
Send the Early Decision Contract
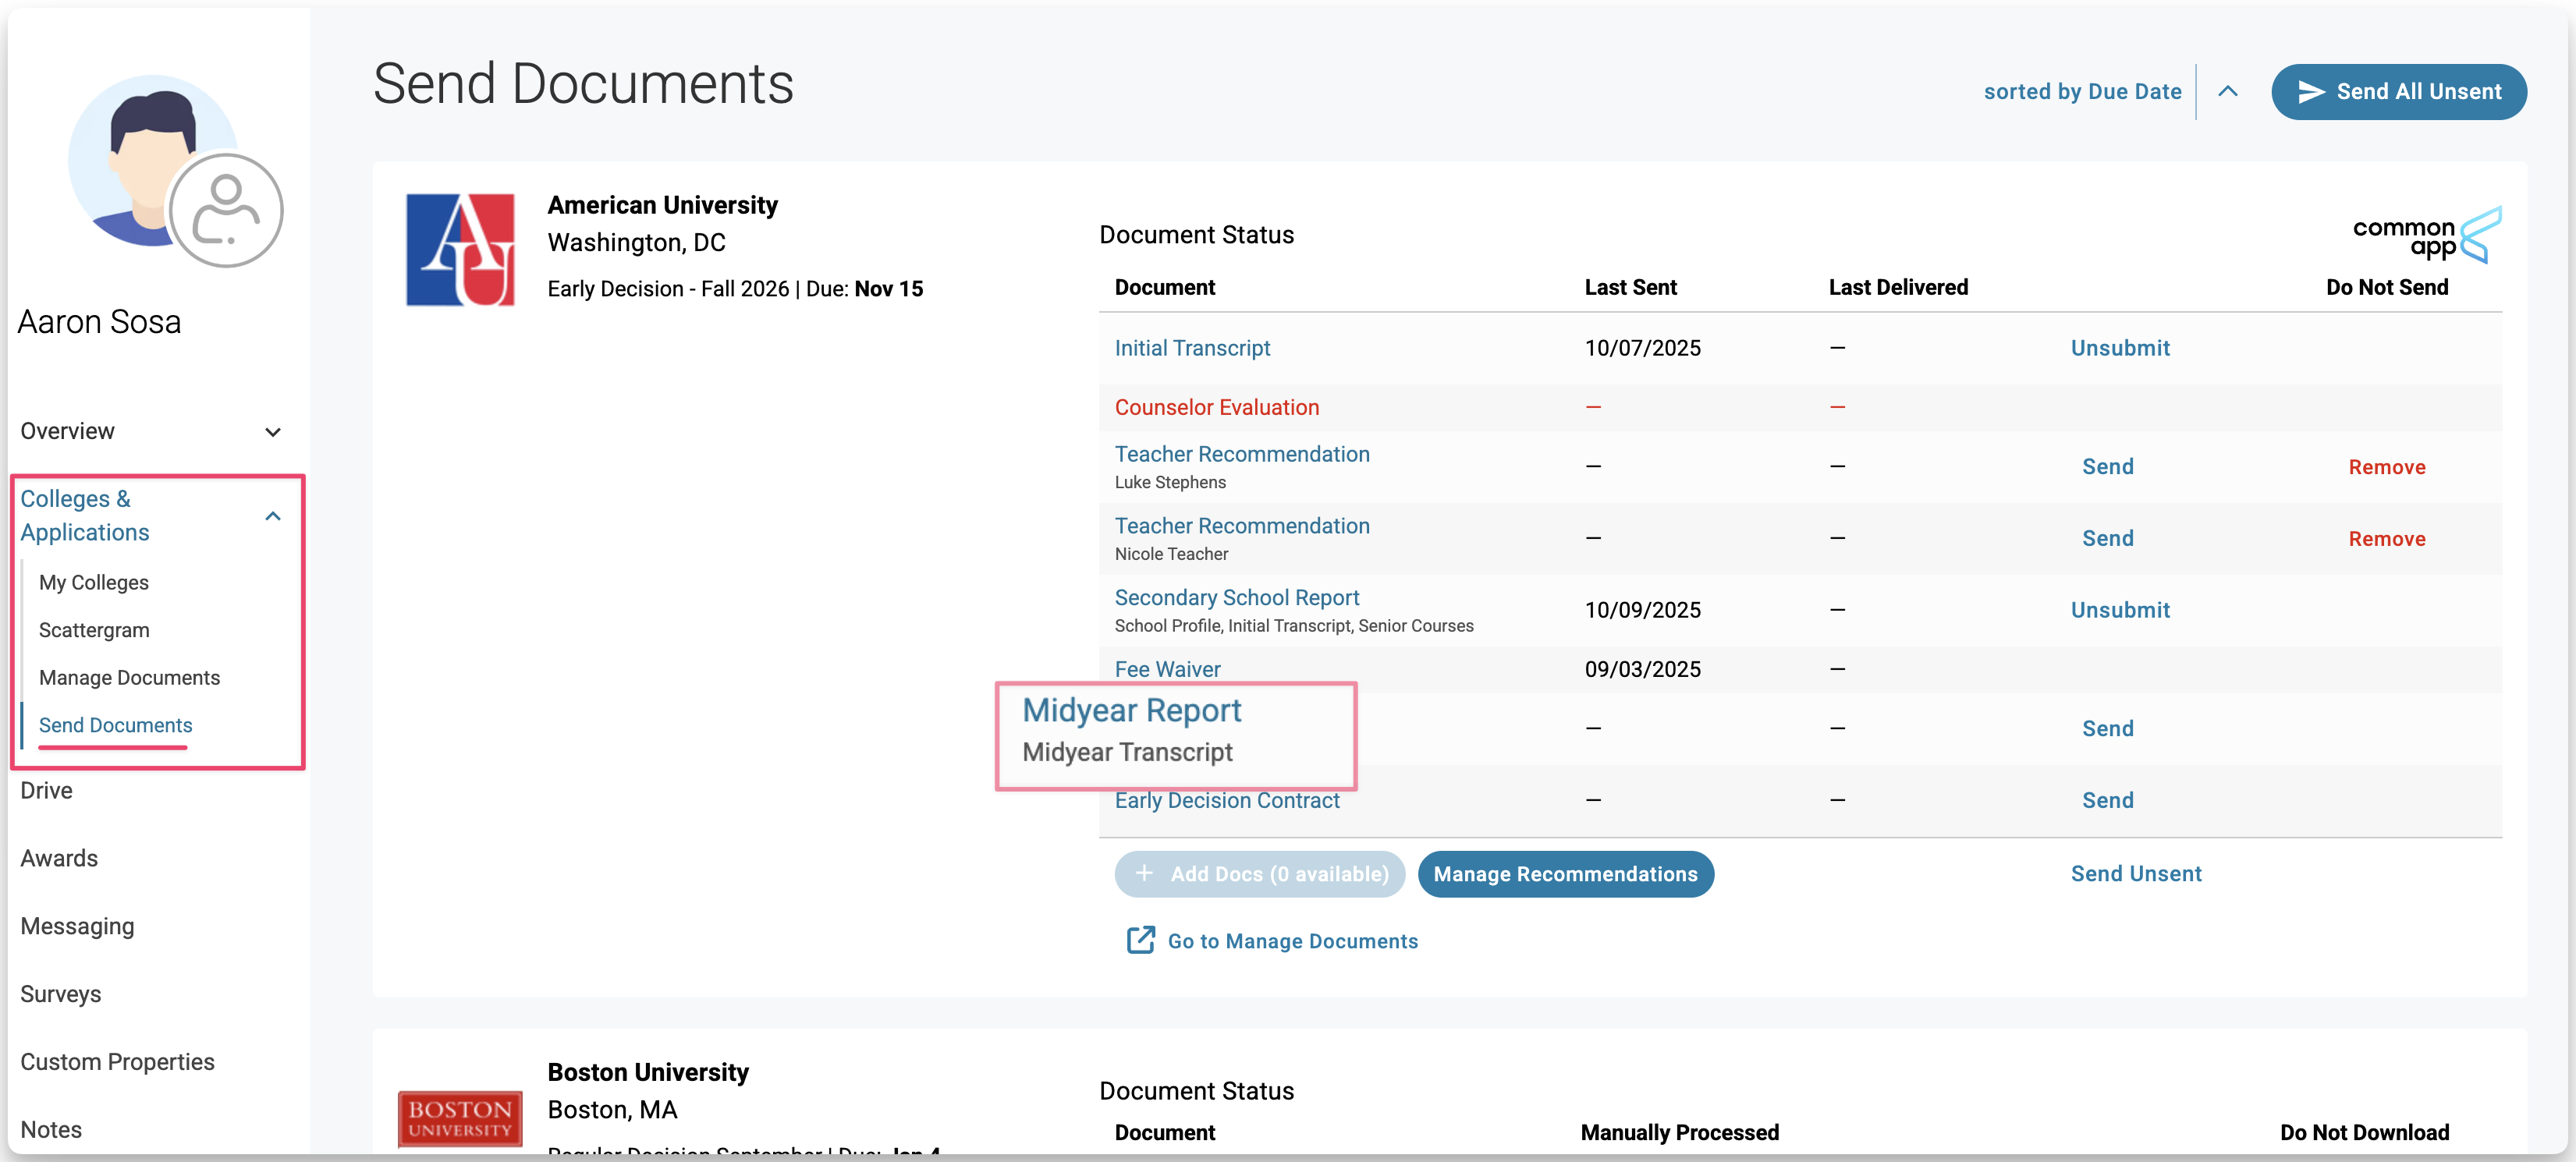2107,800
